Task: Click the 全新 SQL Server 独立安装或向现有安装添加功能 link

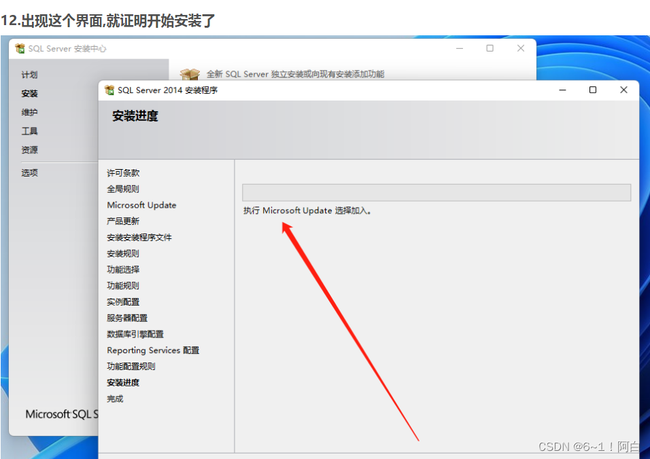Action: (295, 74)
